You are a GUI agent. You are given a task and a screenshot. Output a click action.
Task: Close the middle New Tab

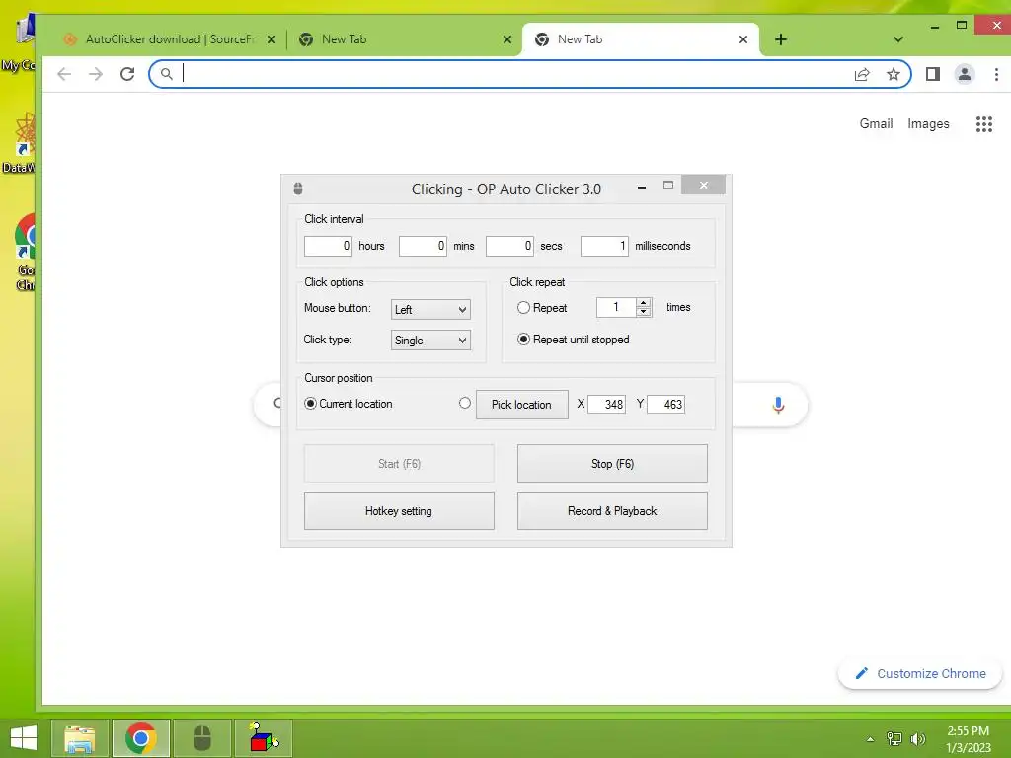pyautogui.click(x=507, y=39)
